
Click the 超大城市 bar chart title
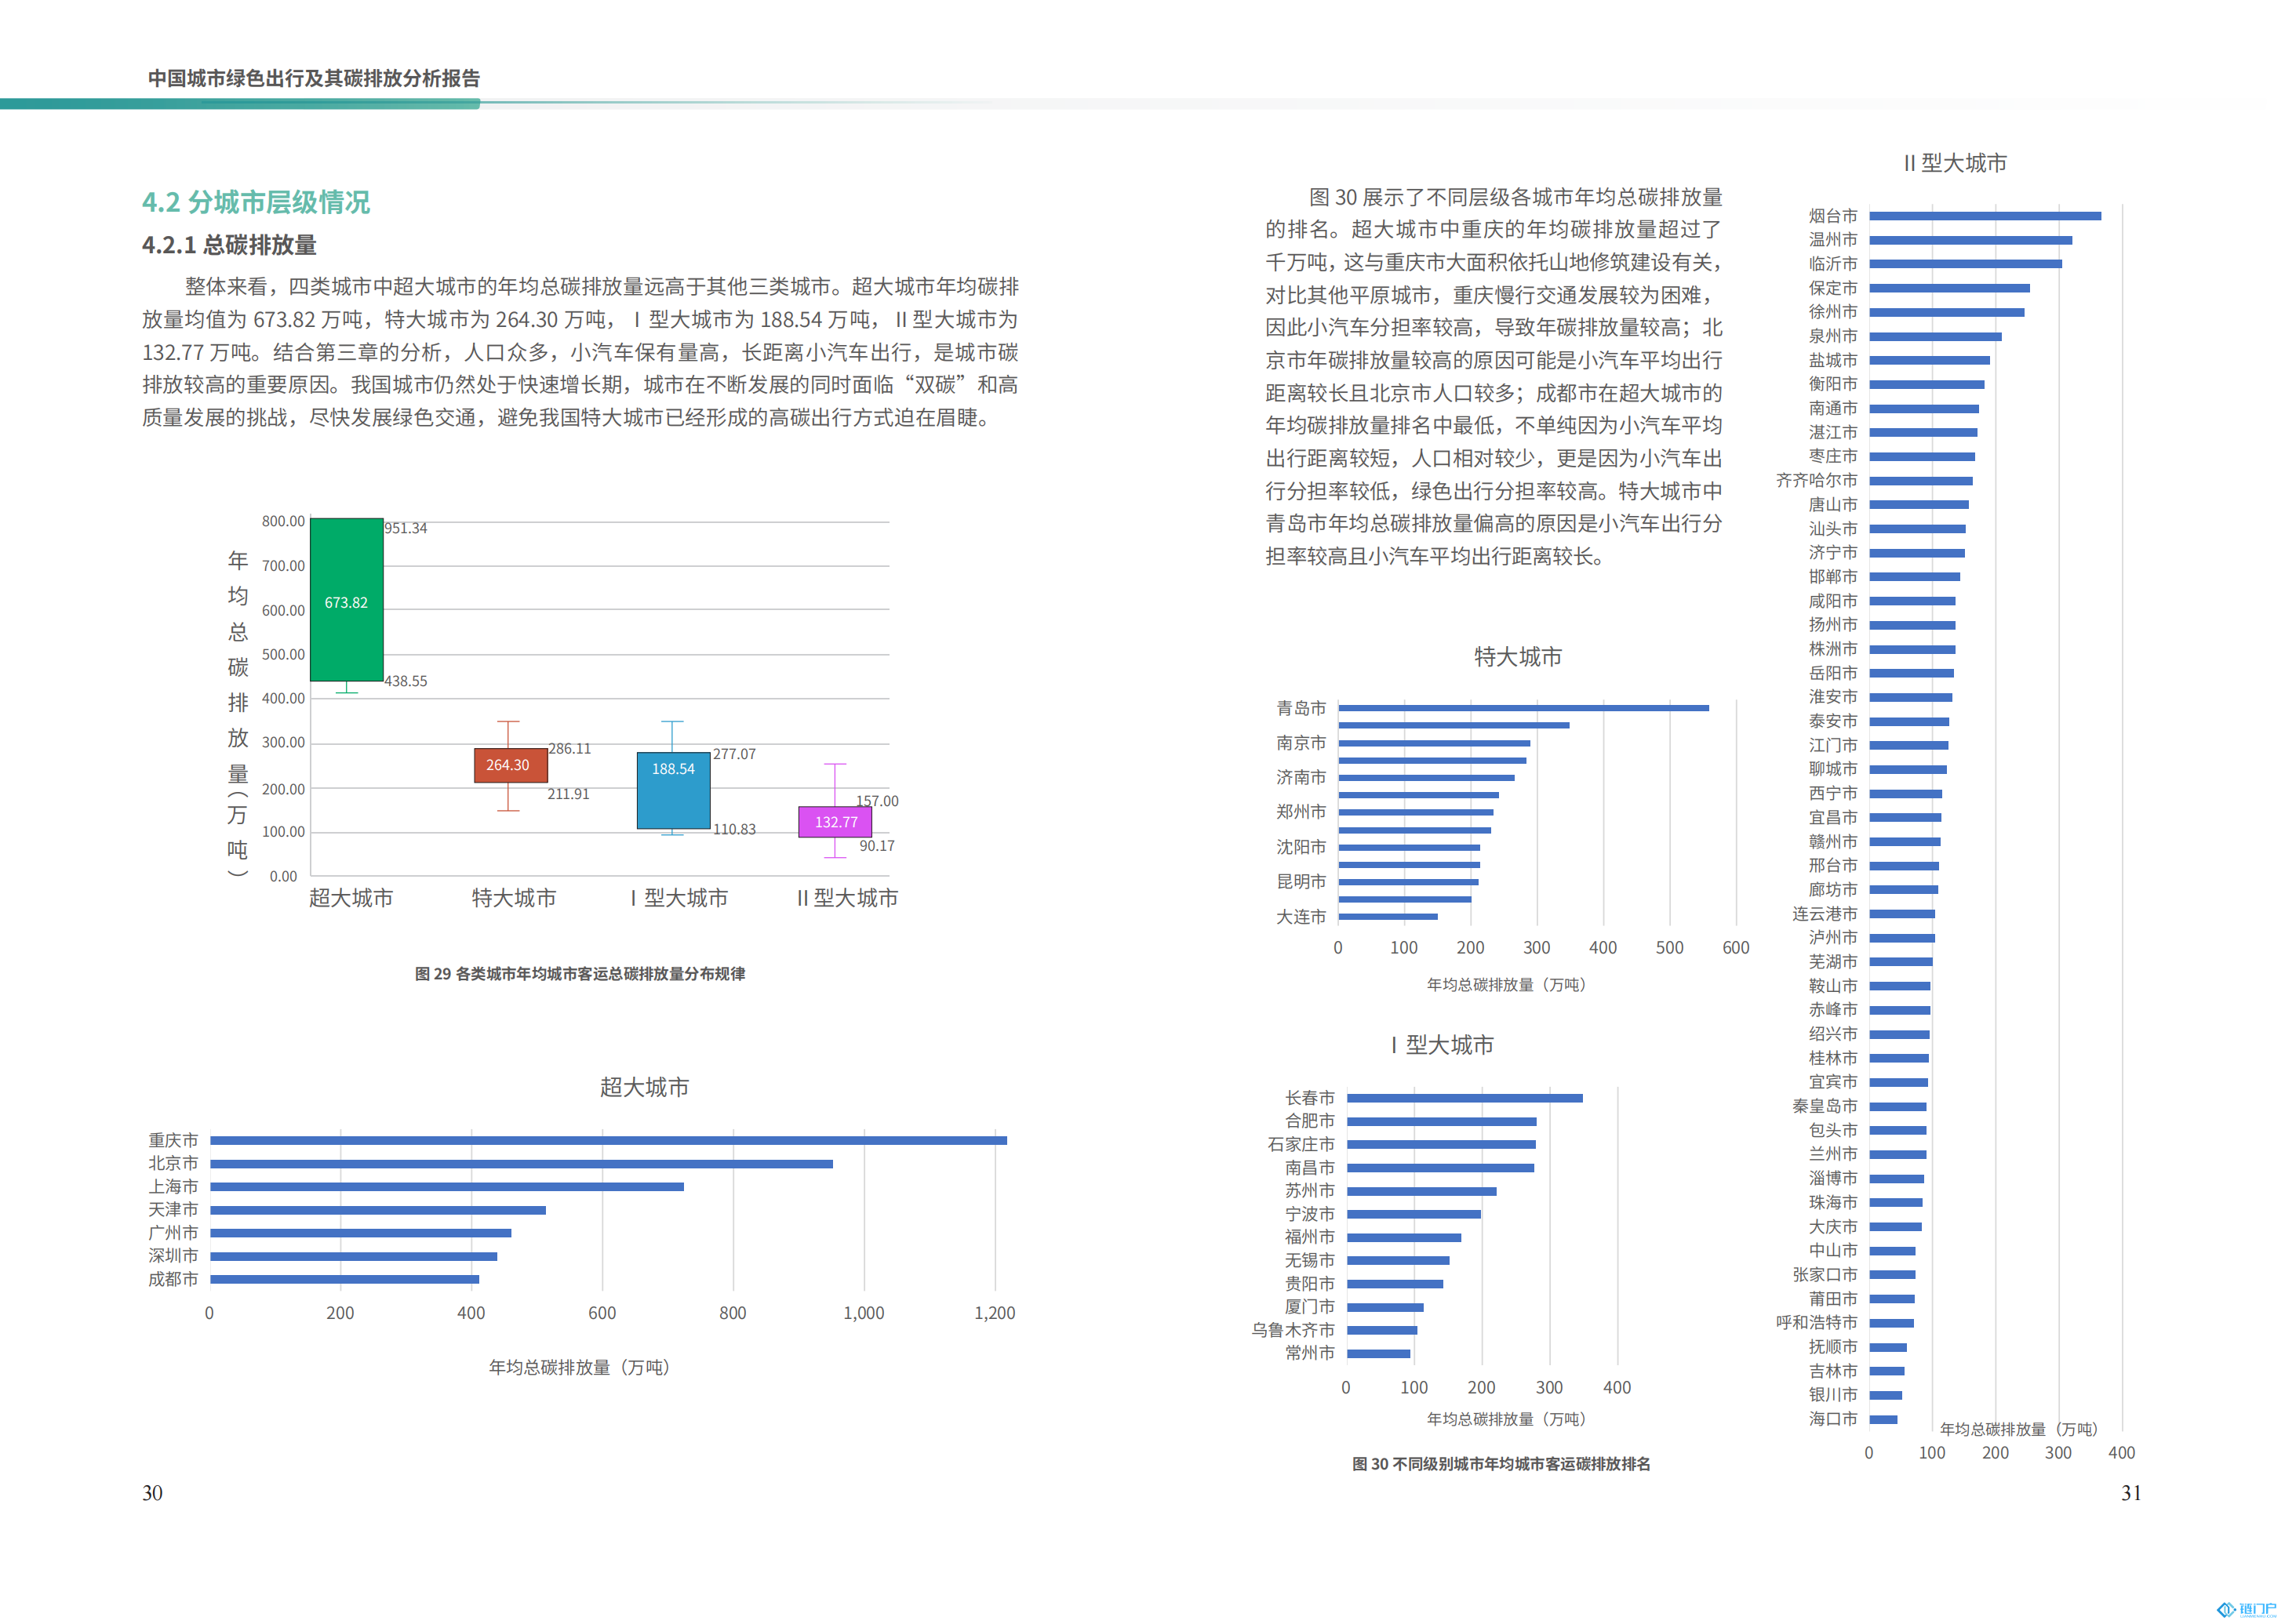point(644,1087)
